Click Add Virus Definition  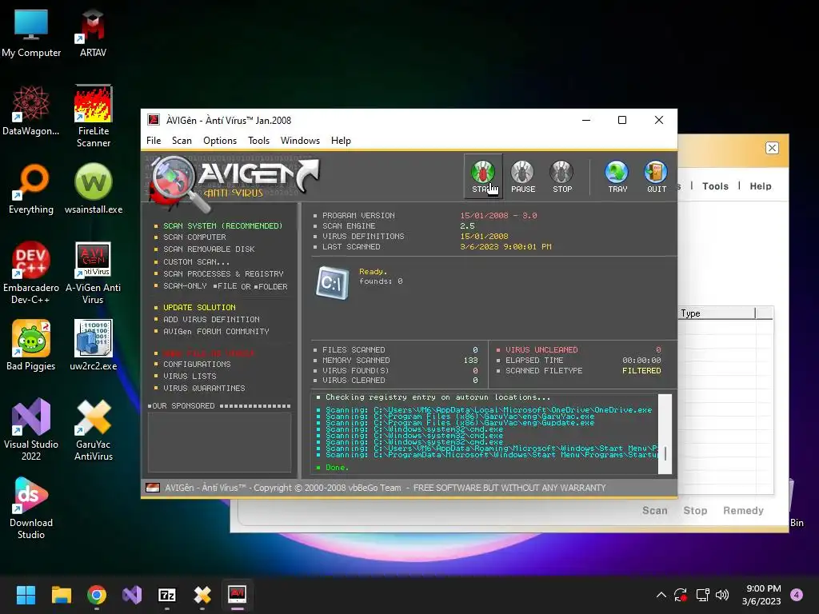tap(211, 319)
